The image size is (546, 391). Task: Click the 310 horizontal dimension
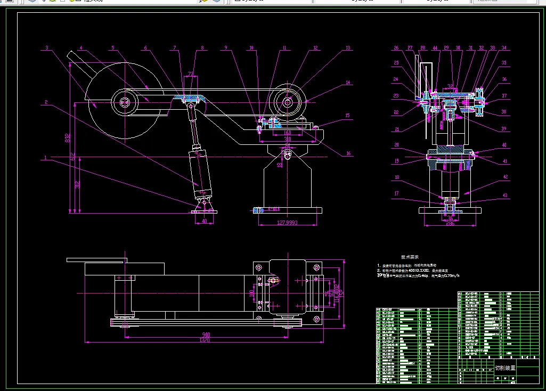pos(287,139)
